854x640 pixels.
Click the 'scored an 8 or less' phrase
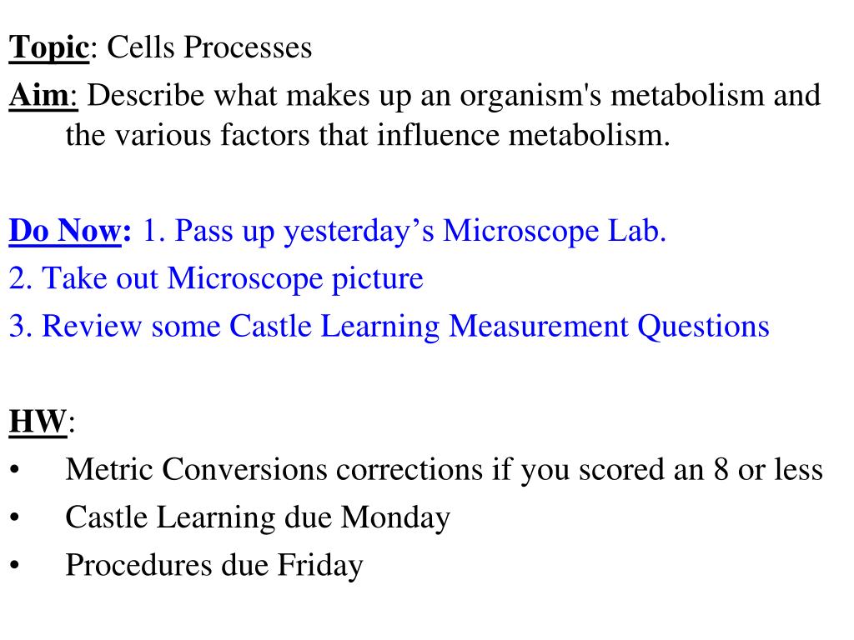point(701,469)
